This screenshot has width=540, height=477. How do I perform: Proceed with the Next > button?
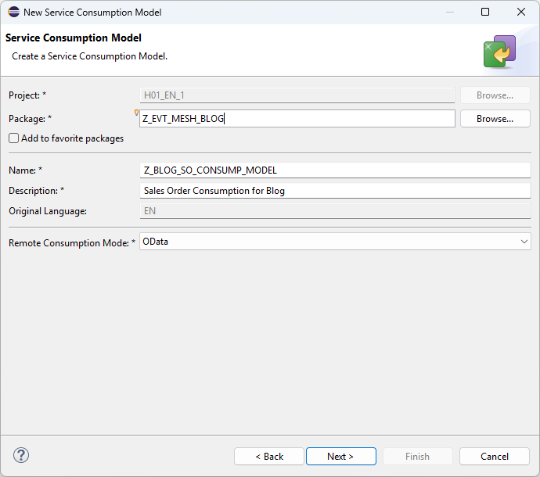[x=340, y=456]
